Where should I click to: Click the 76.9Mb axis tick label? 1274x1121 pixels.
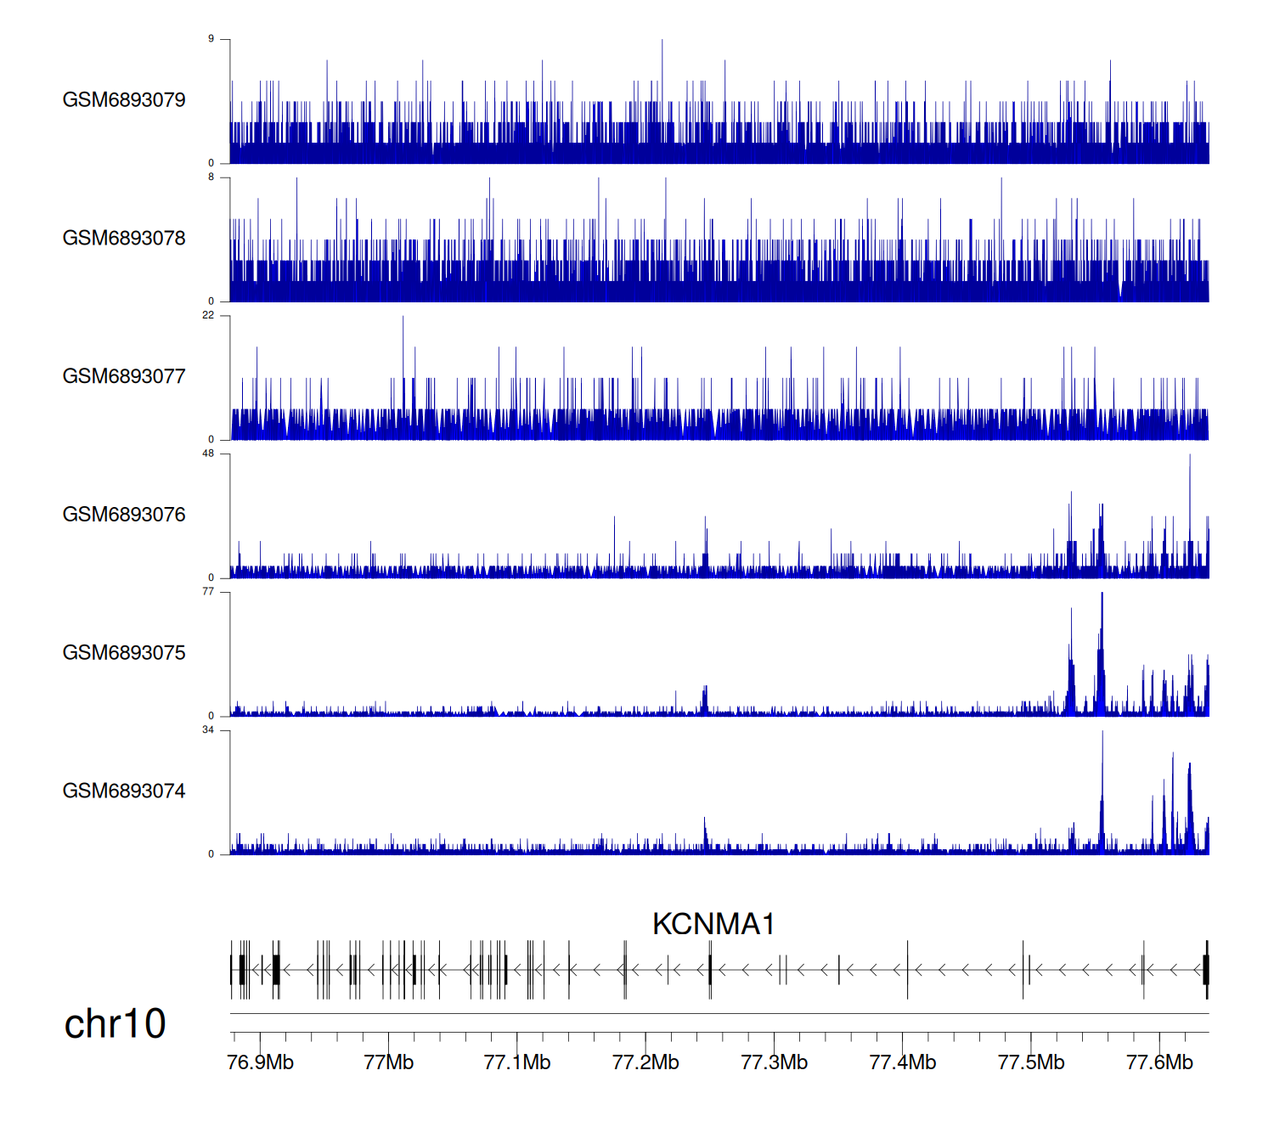tap(260, 1062)
